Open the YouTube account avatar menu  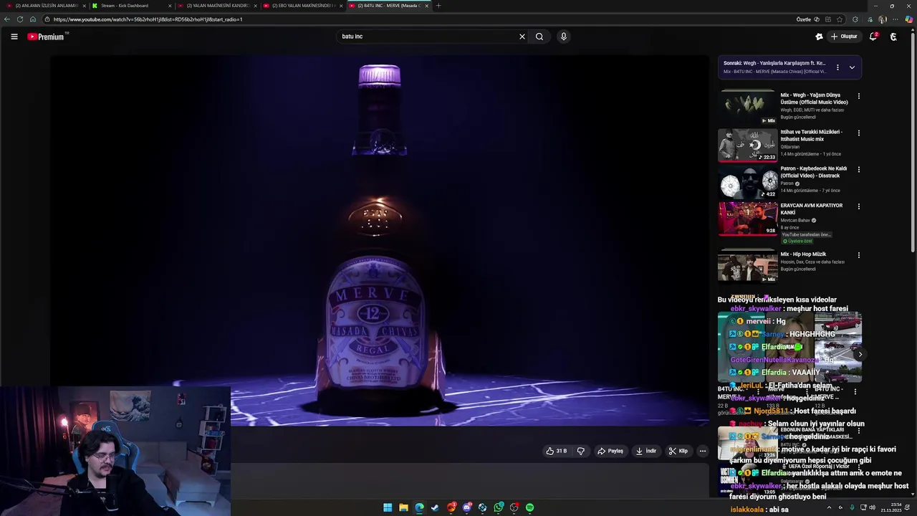point(893,37)
